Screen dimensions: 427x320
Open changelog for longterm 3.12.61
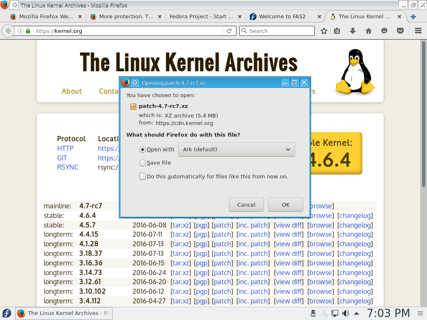pos(355,282)
